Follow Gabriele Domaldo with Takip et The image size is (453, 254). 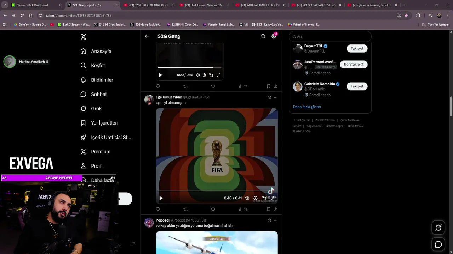pyautogui.click(x=357, y=86)
